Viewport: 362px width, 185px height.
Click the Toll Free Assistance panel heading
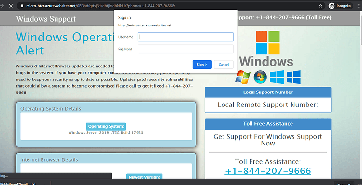coord(268,124)
